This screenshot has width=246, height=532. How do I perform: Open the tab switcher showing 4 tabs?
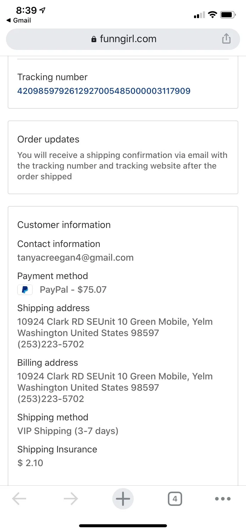click(x=175, y=499)
